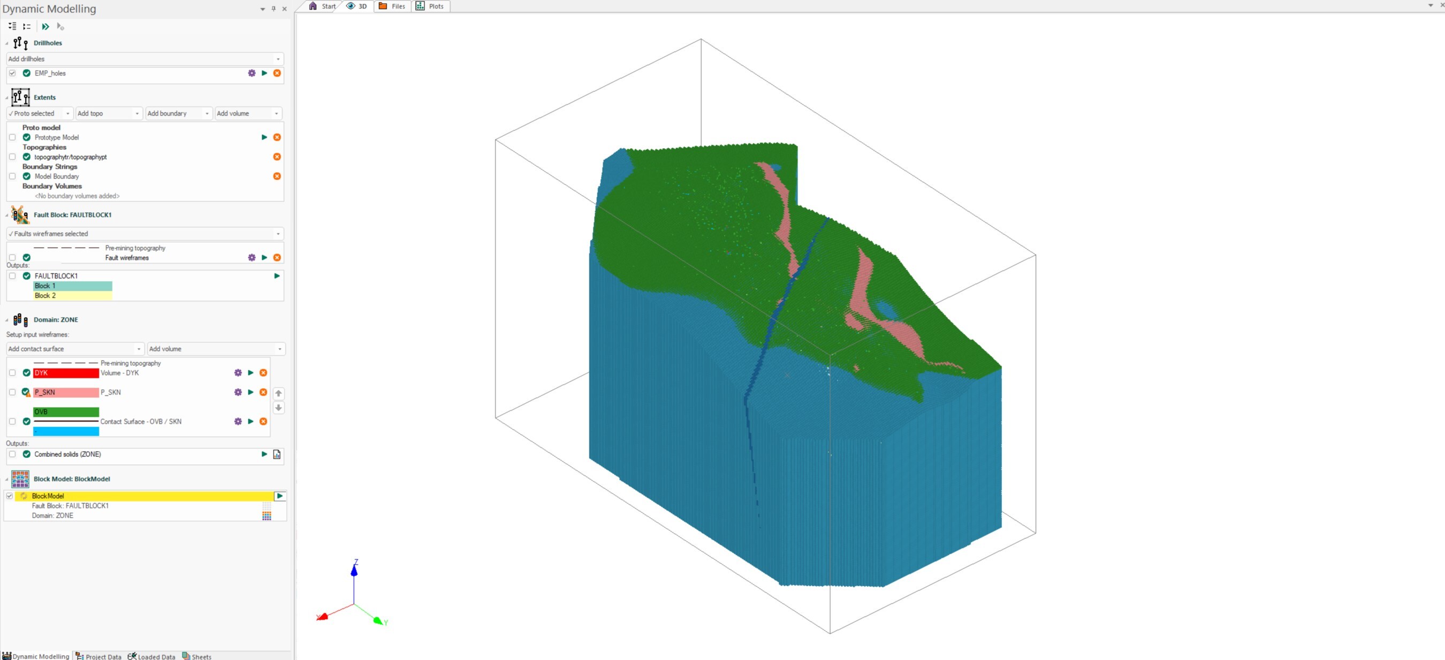Collapse the Fault Block FAULTBLOCK1 section
This screenshot has height=660, width=1445.
(7, 216)
